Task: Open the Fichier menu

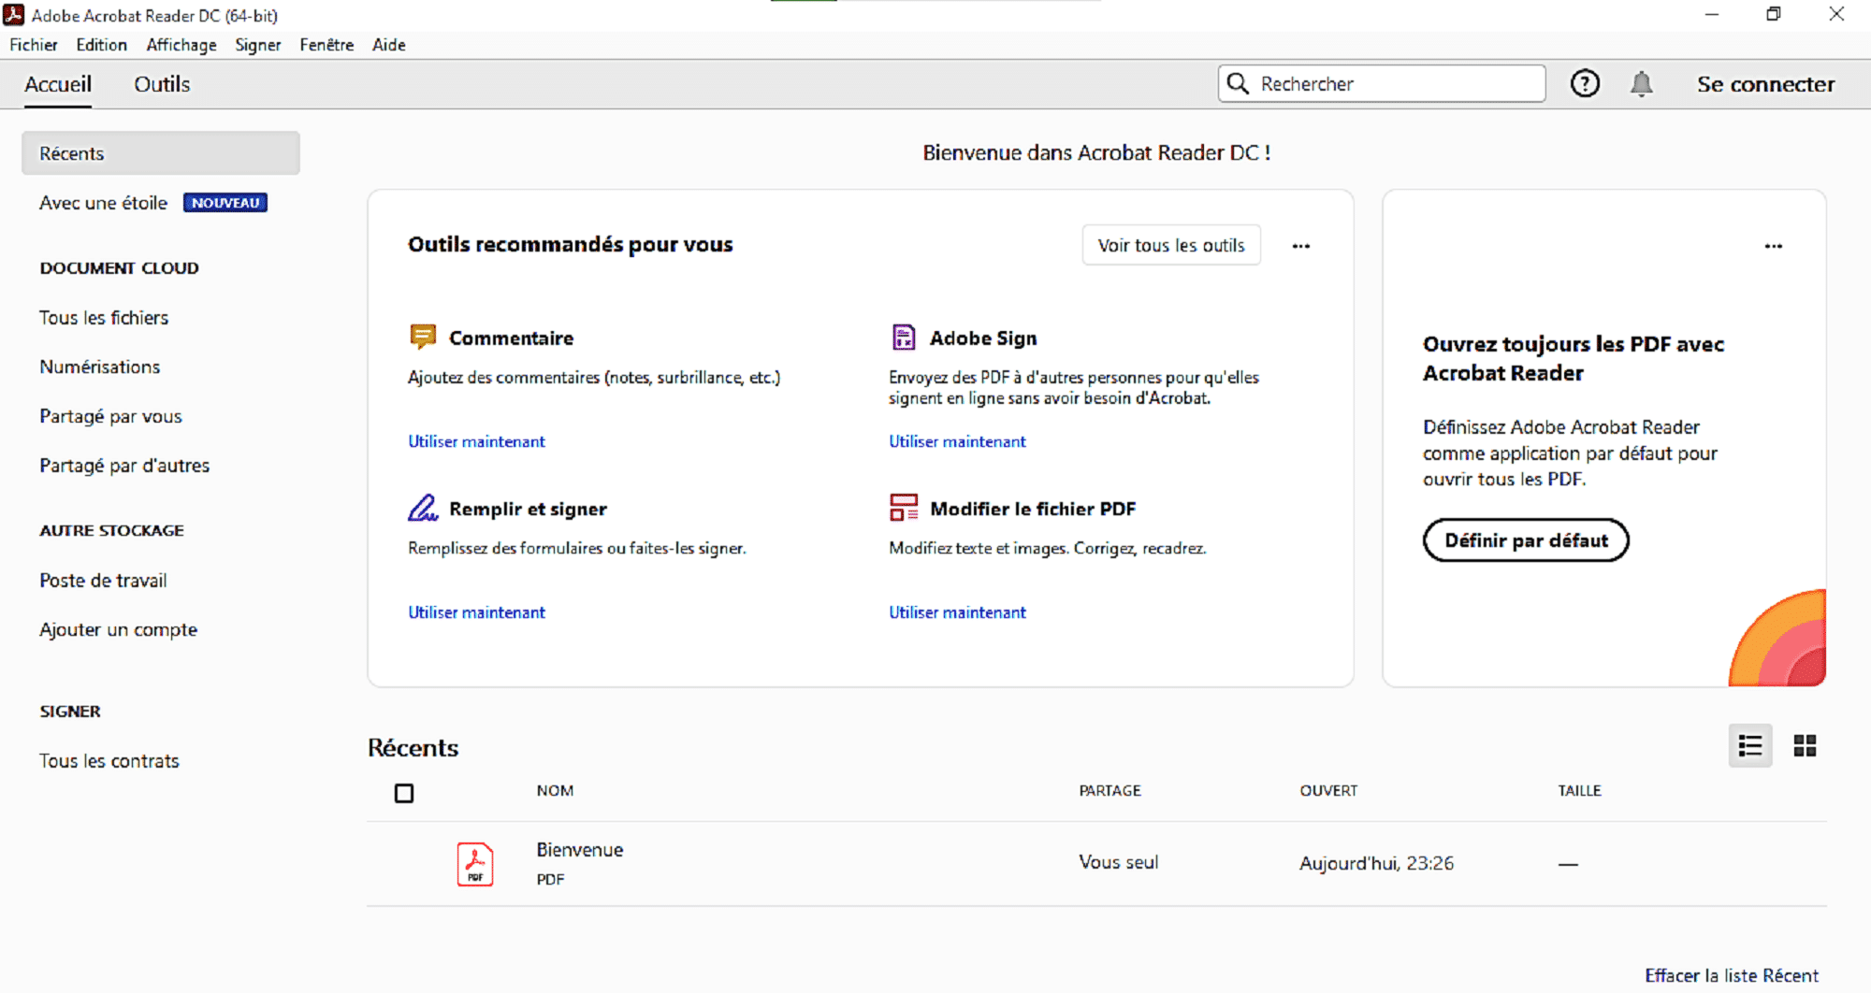Action: (34, 45)
